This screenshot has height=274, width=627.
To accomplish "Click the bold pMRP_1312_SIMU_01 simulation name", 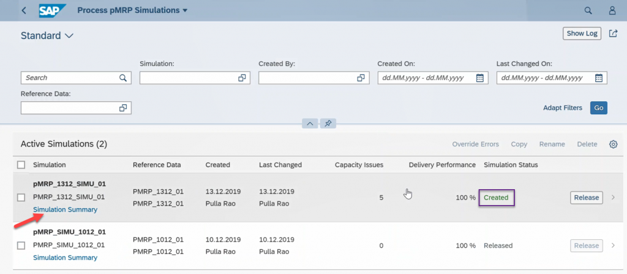I will point(70,184).
